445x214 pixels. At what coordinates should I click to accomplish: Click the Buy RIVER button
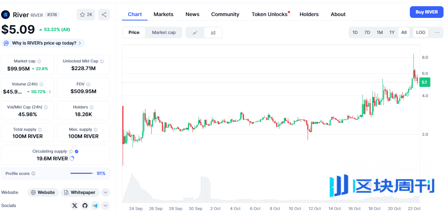point(426,12)
